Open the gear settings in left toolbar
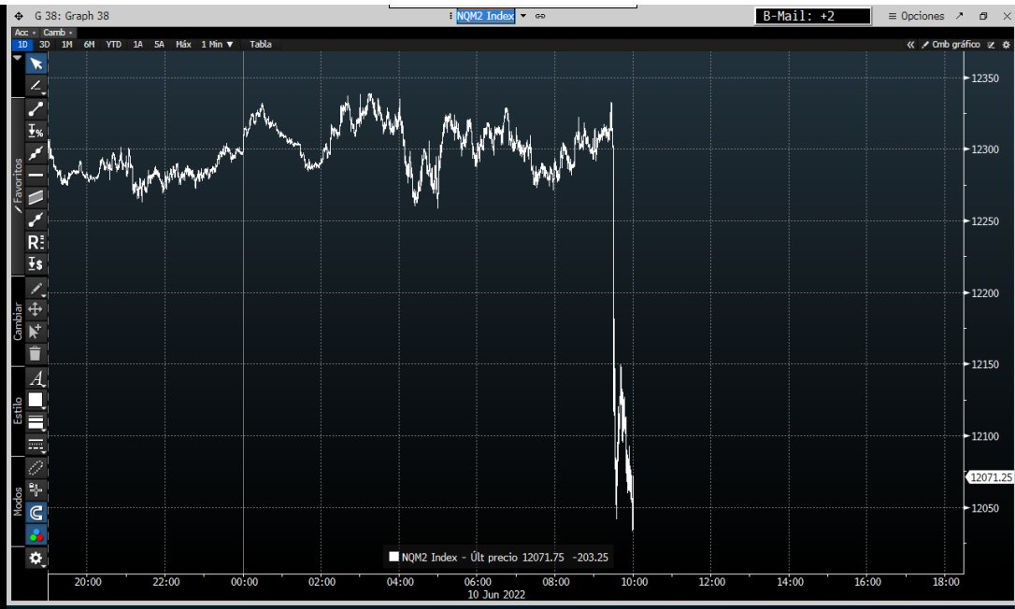1015x609 pixels. click(36, 558)
